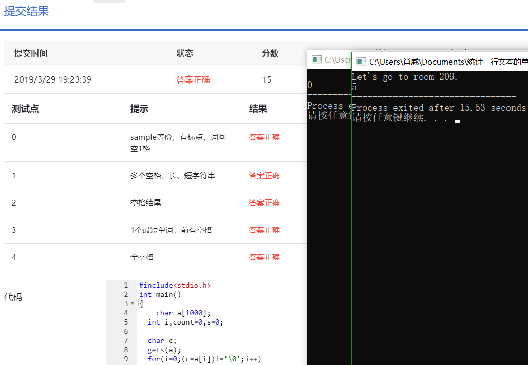Click hint 1个最短单词，前有空格

[171, 230]
